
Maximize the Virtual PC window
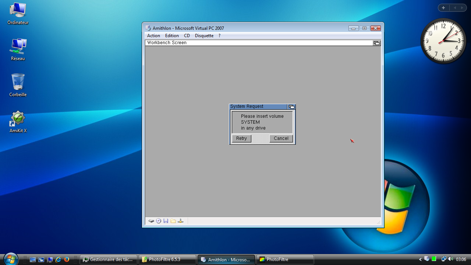tap(364, 28)
